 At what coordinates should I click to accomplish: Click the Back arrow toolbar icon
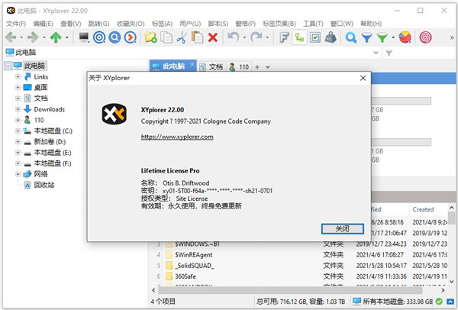(x=11, y=37)
